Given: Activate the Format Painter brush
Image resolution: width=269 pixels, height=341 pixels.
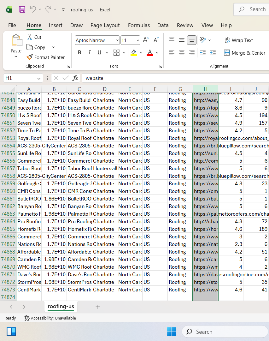Looking at the screenshot, I should [x=30, y=57].
